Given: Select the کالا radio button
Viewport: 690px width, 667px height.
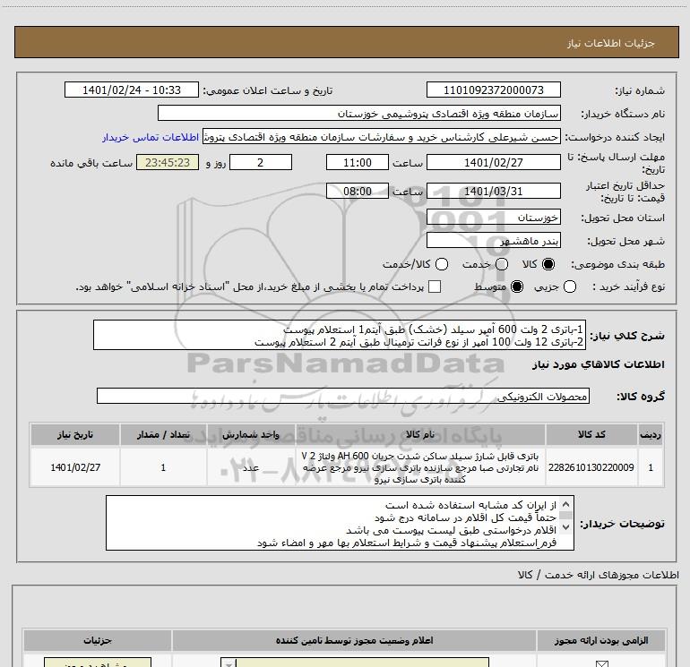Looking at the screenshot, I should pyautogui.click(x=548, y=264).
